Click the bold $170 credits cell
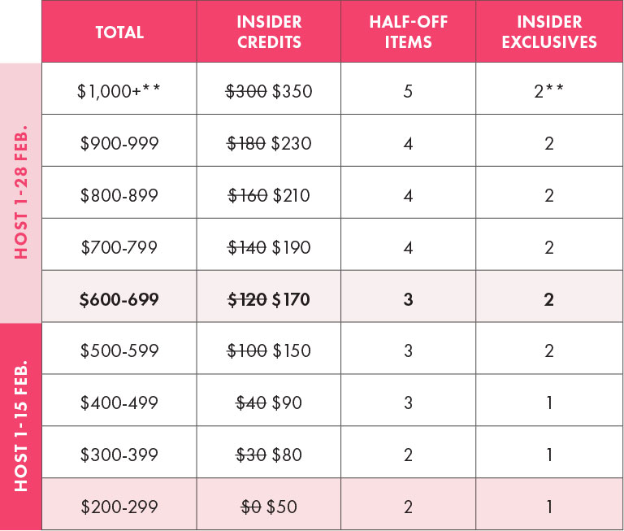This screenshot has height=531, width=624. pos(269,297)
